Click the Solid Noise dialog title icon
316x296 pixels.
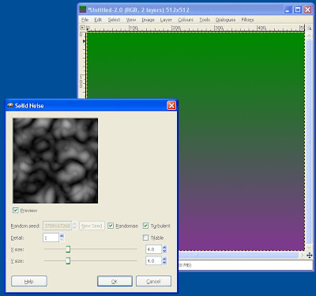click(10, 105)
